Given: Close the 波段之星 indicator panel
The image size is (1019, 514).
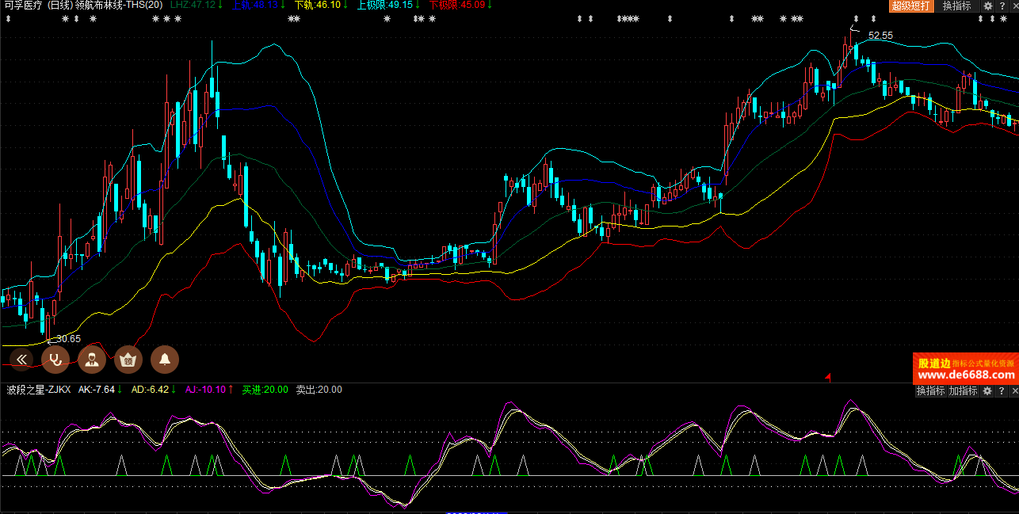Looking at the screenshot, I should pos(1013,390).
